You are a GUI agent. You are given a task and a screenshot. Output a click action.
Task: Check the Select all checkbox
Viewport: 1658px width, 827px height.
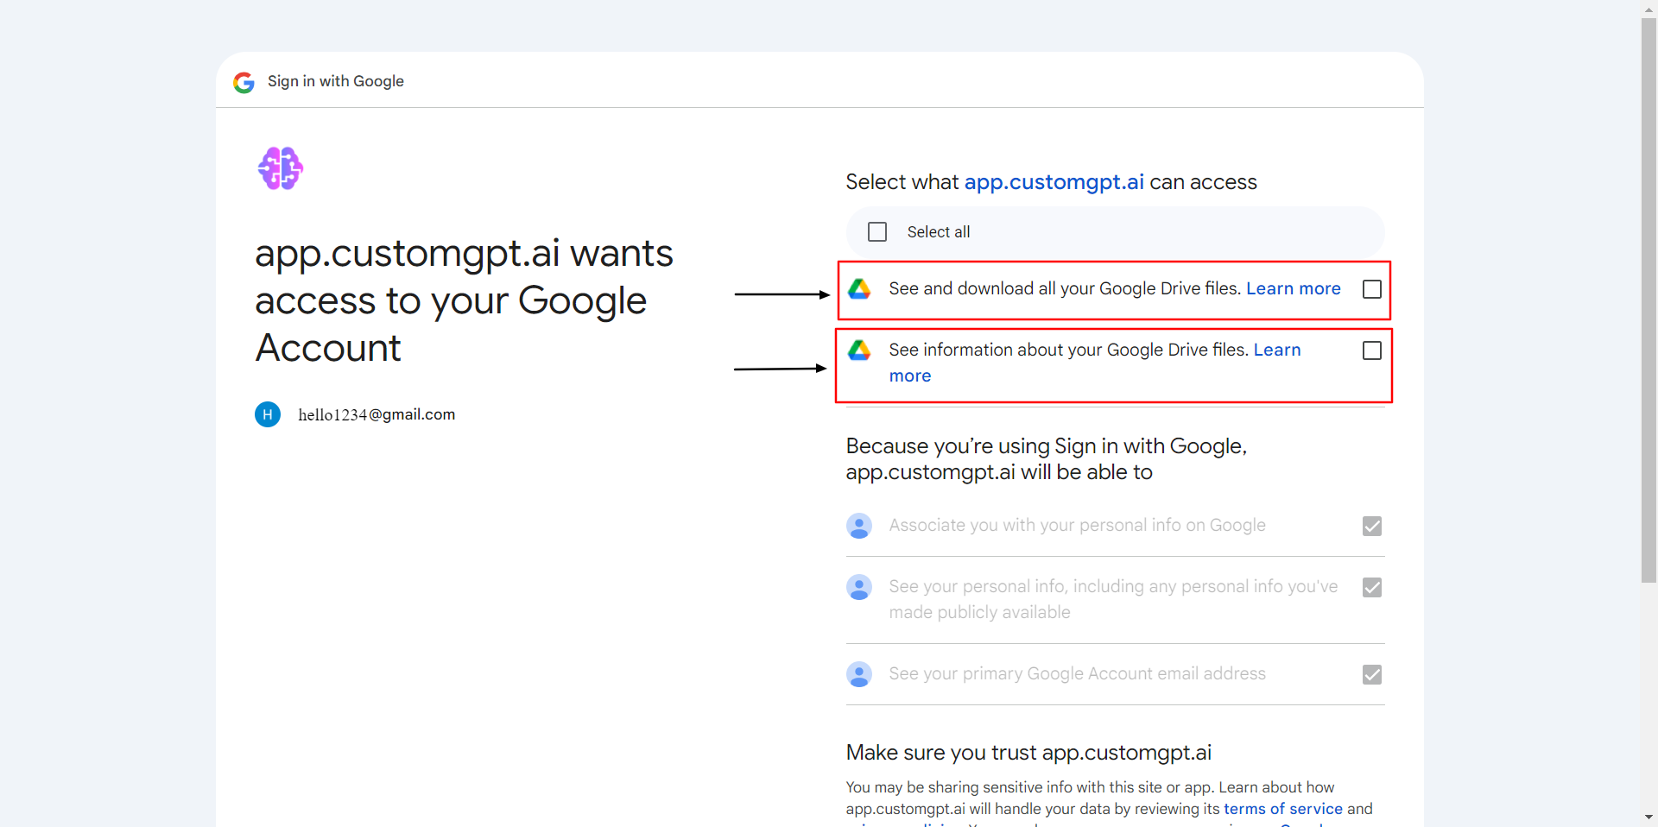[877, 232]
